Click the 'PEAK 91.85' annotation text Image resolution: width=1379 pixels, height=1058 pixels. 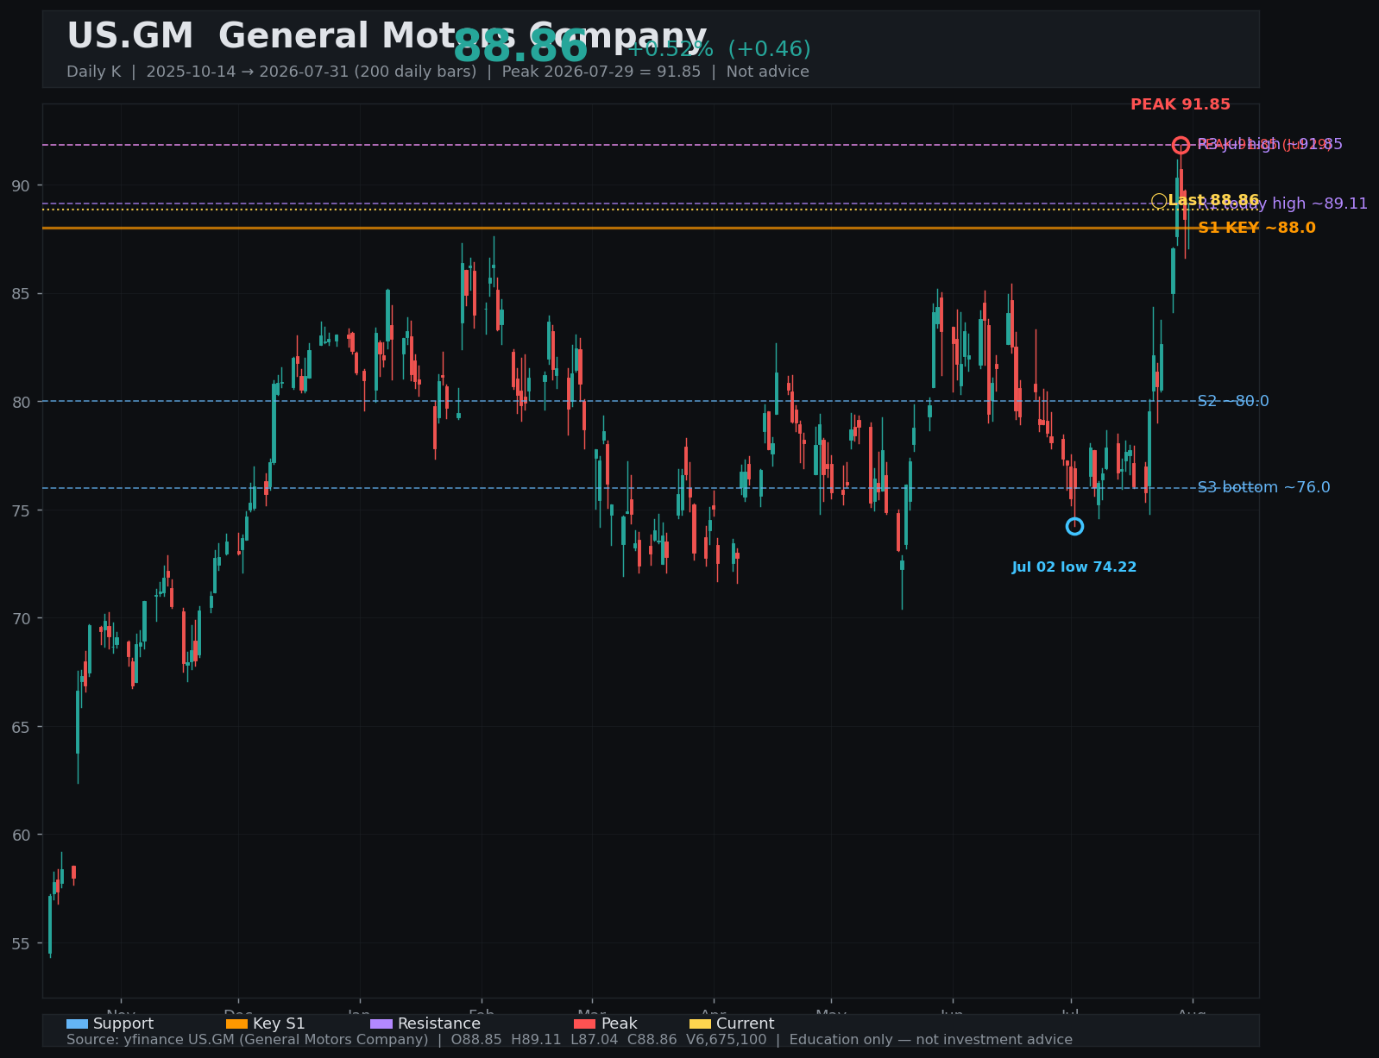[1181, 105]
